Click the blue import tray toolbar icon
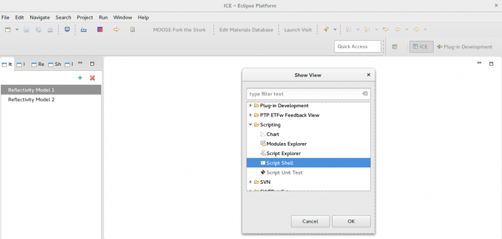Image resolution: width=502 pixels, height=239 pixels. (83, 29)
